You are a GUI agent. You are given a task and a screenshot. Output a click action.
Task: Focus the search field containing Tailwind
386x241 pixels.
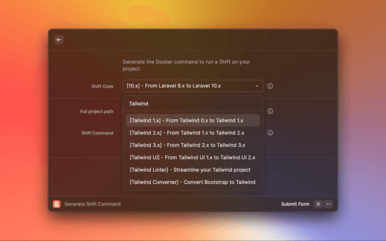click(193, 104)
